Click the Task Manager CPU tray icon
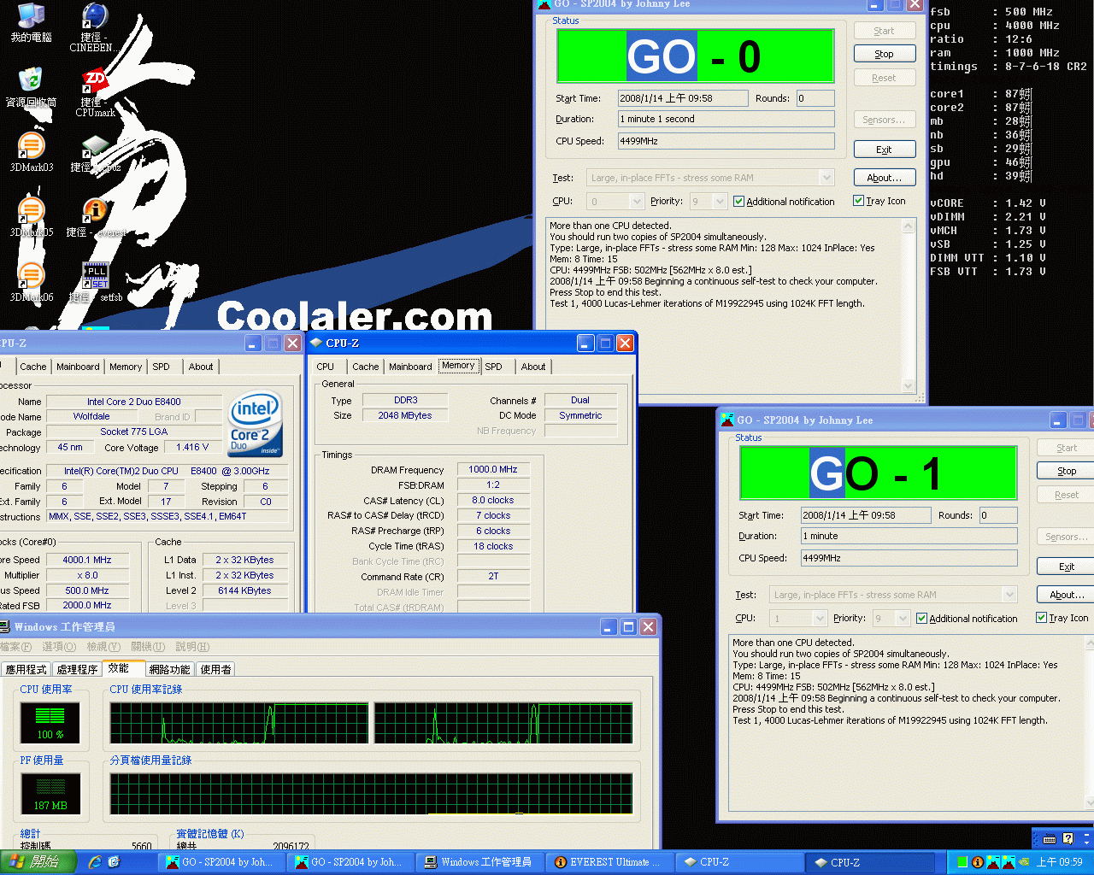The image size is (1094, 875). point(962,862)
